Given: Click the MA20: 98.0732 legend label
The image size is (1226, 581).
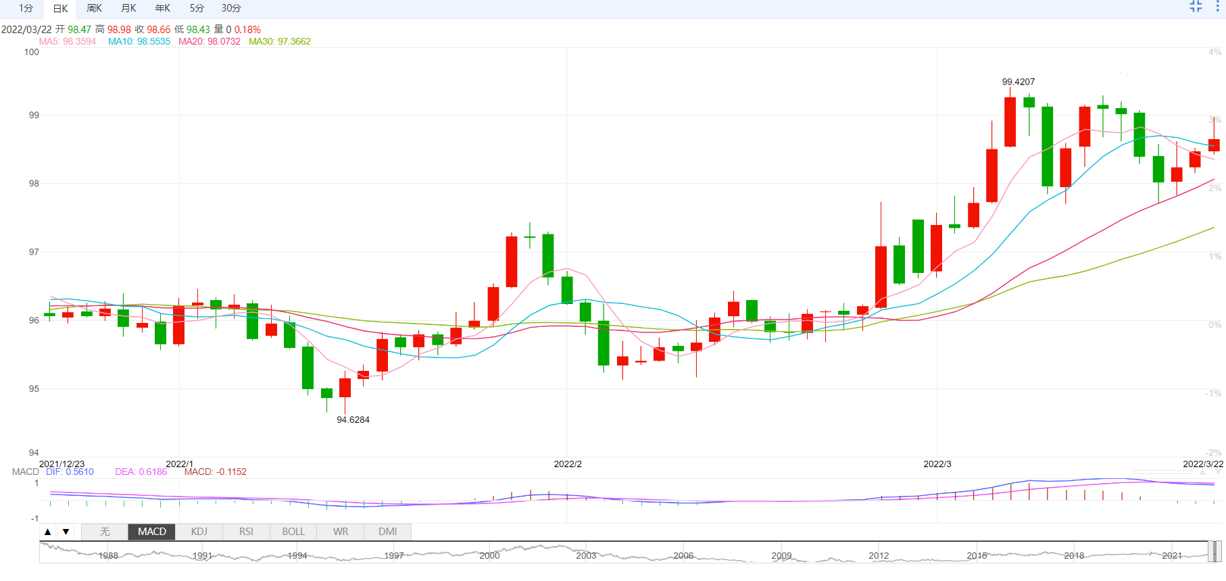Looking at the screenshot, I should pos(210,41).
